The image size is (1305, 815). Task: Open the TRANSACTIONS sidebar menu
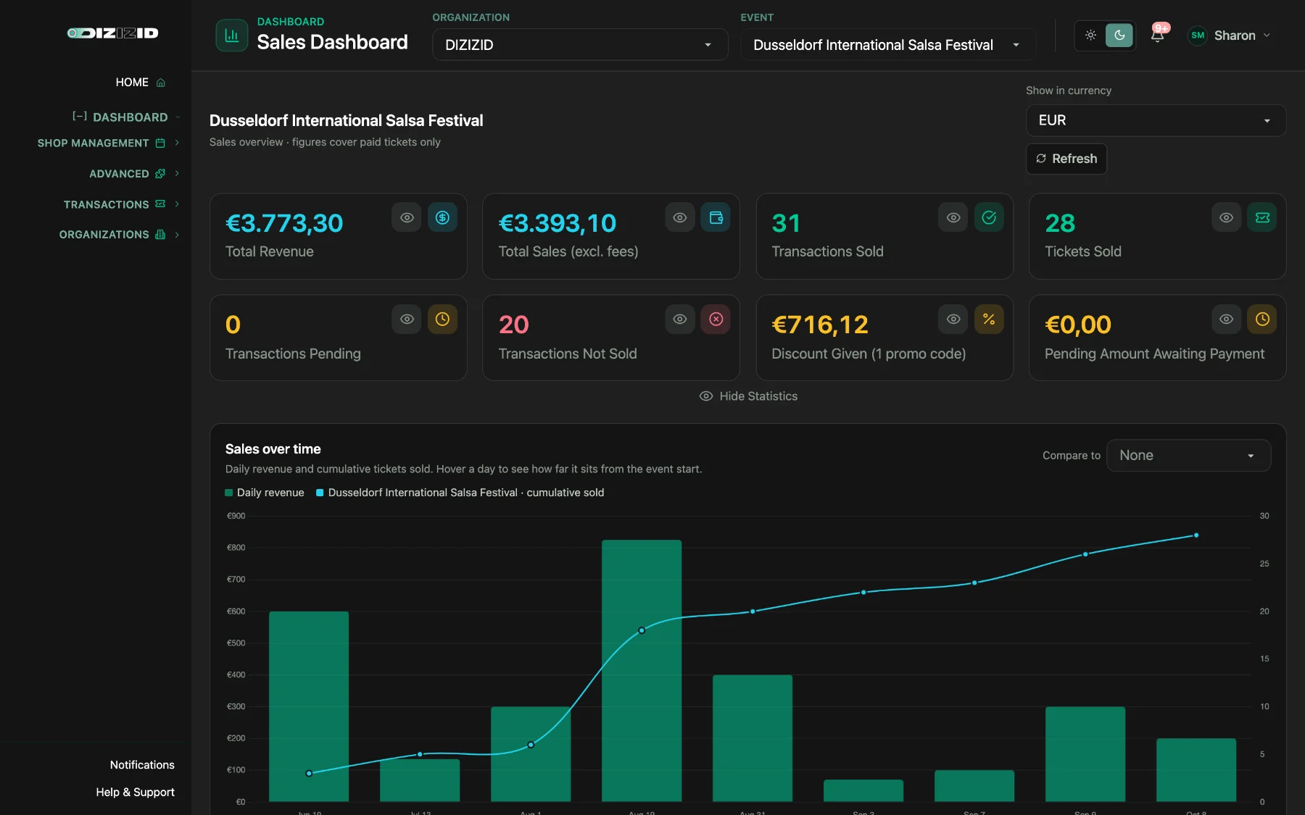106,204
